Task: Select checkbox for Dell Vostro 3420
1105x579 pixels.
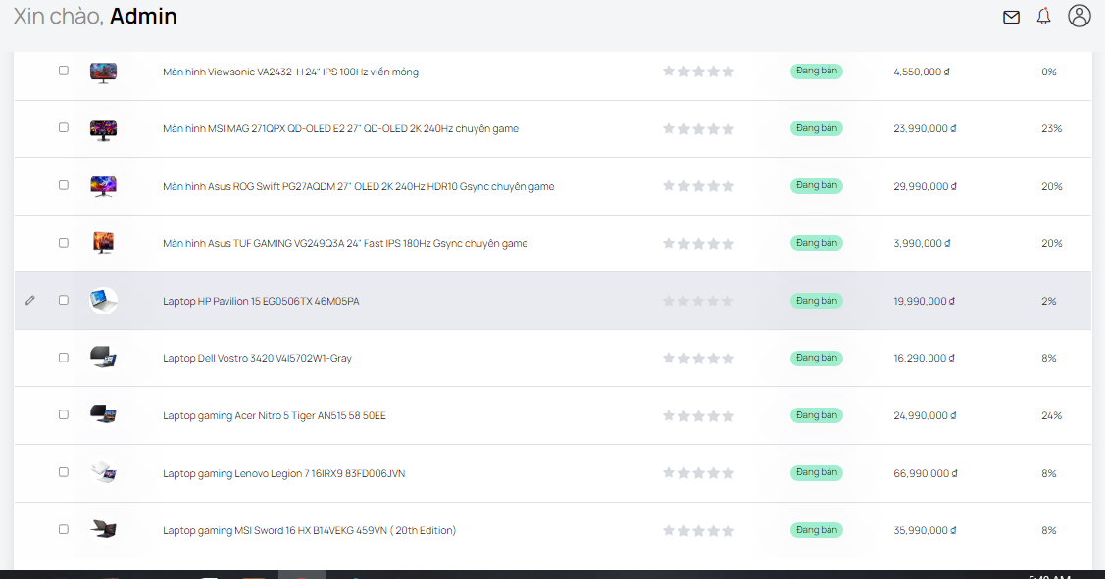Action: click(x=64, y=358)
